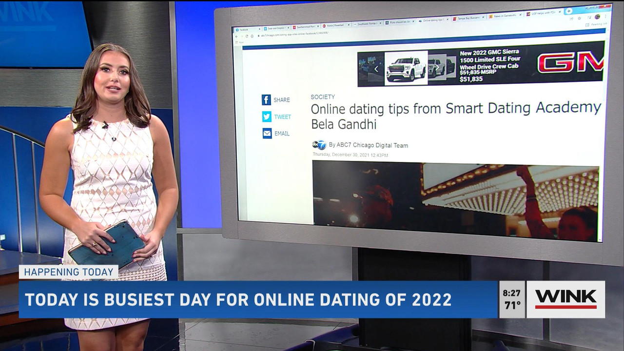Switch to the Facebook tab
This screenshot has width=624, height=351.
248,30
